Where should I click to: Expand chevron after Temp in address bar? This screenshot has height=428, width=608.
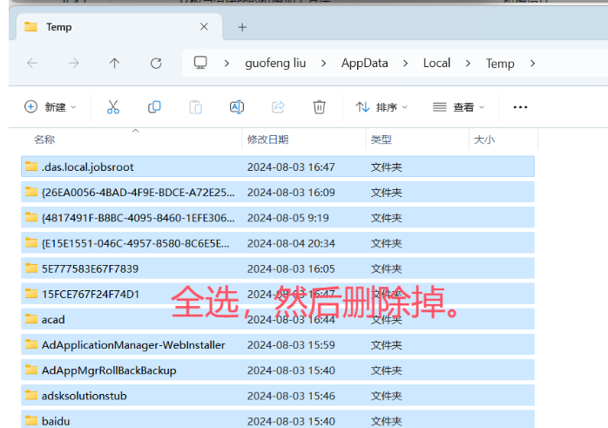[x=532, y=64]
